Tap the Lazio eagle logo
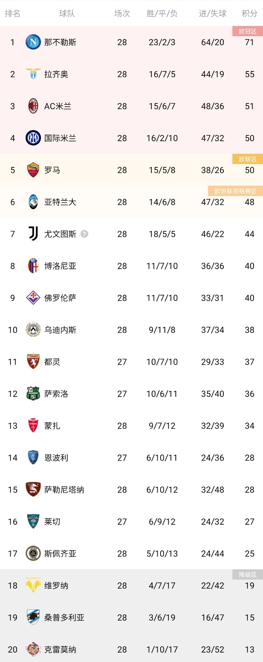The width and height of the screenshot is (263, 662). [33, 74]
